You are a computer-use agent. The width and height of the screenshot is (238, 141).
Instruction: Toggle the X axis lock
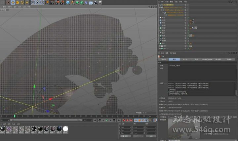[33, 3]
